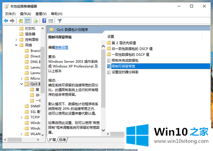This screenshot has width=213, height=151.
Task: Click description pane scrollbar down arrow
Action: pyautogui.click(x=103, y=130)
